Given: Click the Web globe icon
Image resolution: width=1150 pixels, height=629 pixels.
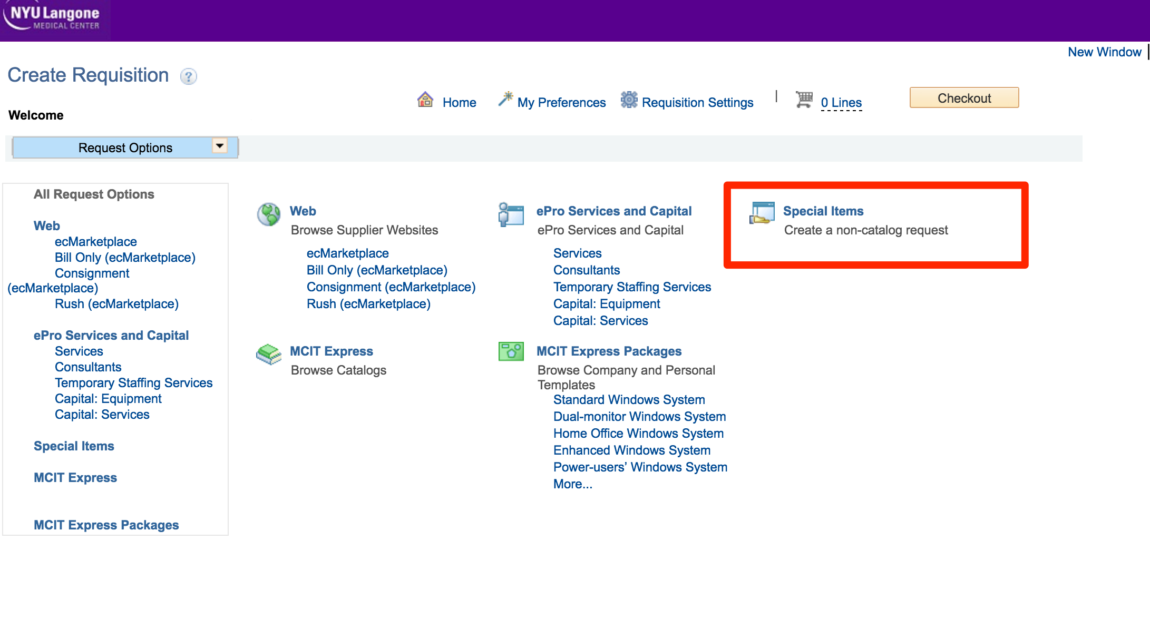Looking at the screenshot, I should tap(269, 214).
